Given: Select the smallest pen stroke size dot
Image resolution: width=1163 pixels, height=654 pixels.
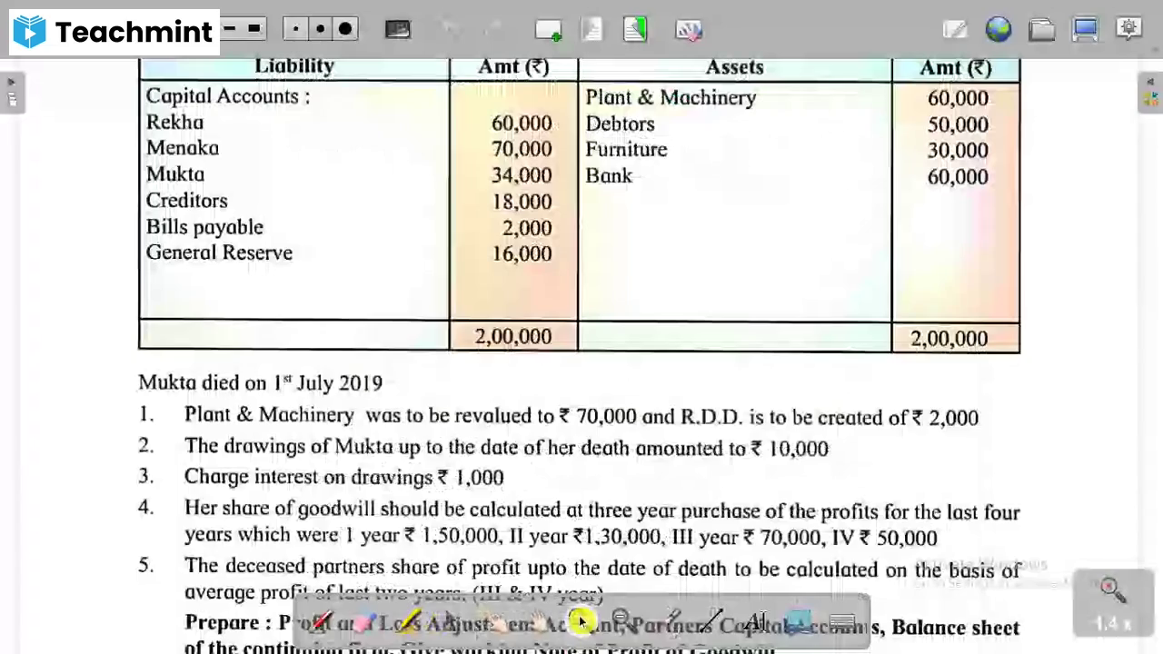Looking at the screenshot, I should click(294, 29).
